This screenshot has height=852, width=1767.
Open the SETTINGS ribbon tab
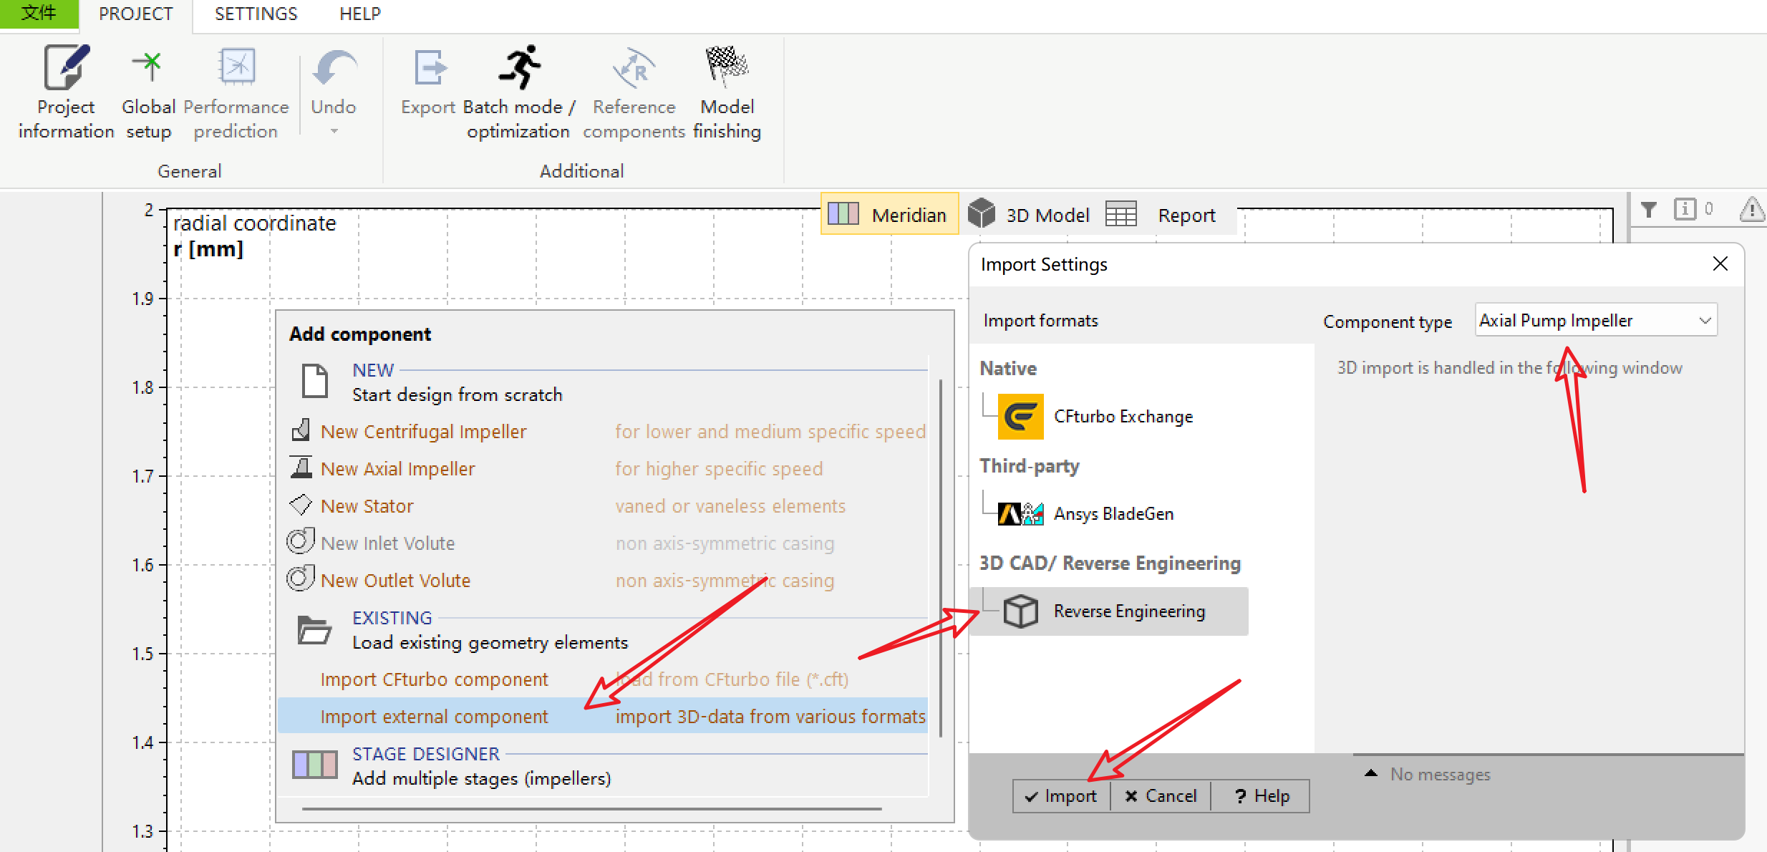click(x=256, y=14)
